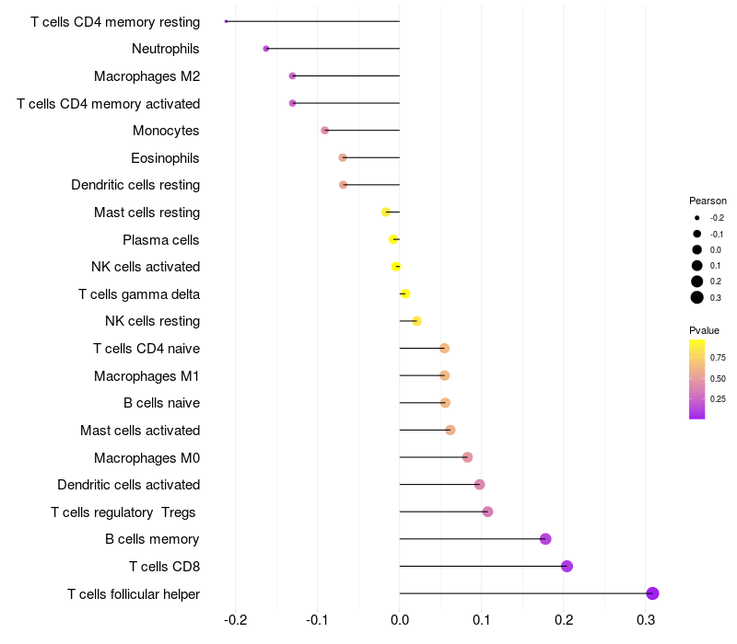Click the 0.0 x-axis tick label
The height and width of the screenshot is (644, 737).
[x=400, y=620]
